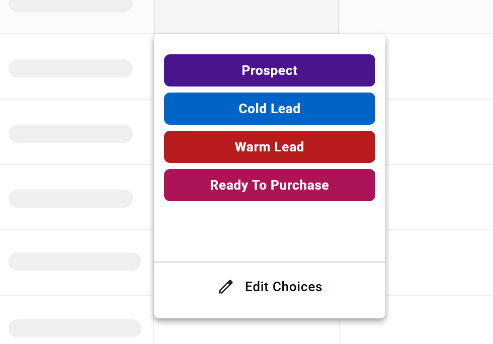Click the grid cell beneath the dropdown panel
Image resolution: width=493 pixels, height=344 pixels.
pyautogui.click(x=246, y=332)
